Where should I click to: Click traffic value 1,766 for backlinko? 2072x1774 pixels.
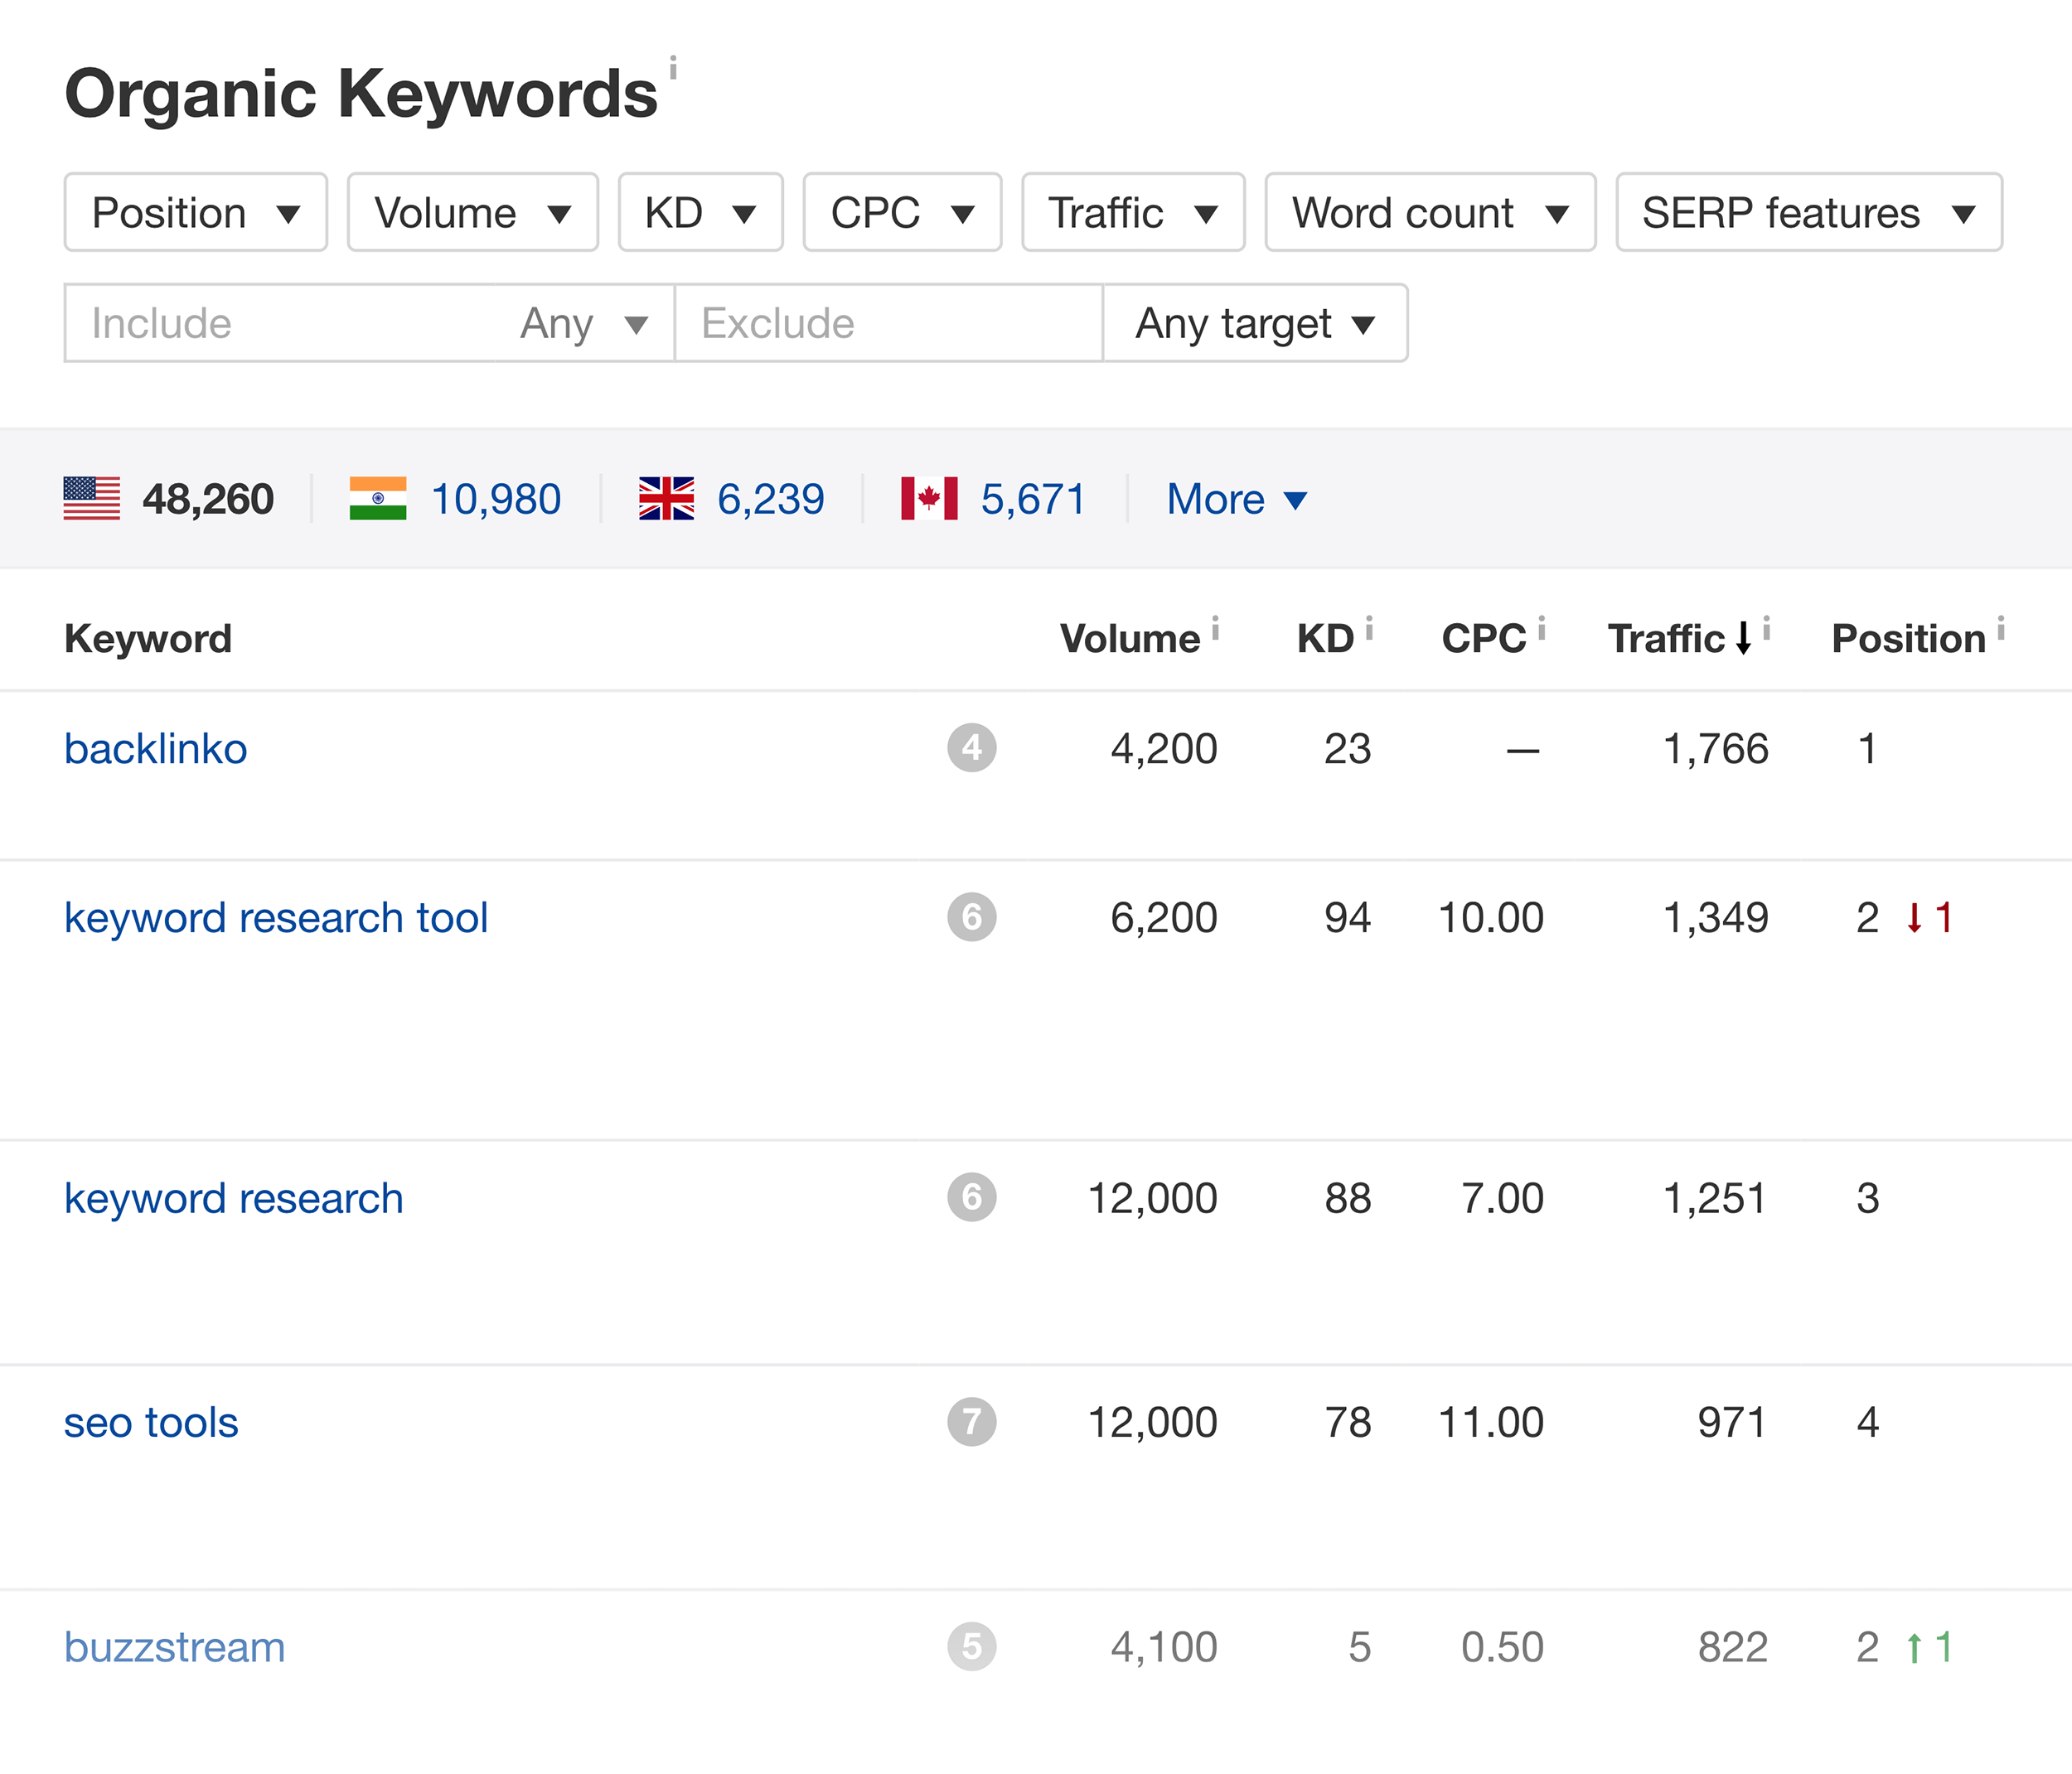tap(1715, 749)
